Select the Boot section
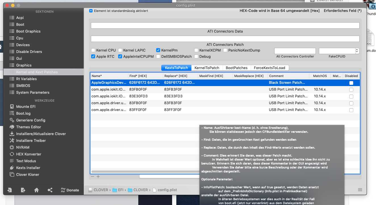 pos(20,24)
